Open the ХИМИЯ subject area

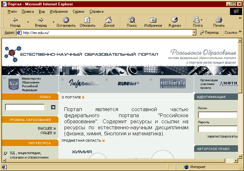82,152
